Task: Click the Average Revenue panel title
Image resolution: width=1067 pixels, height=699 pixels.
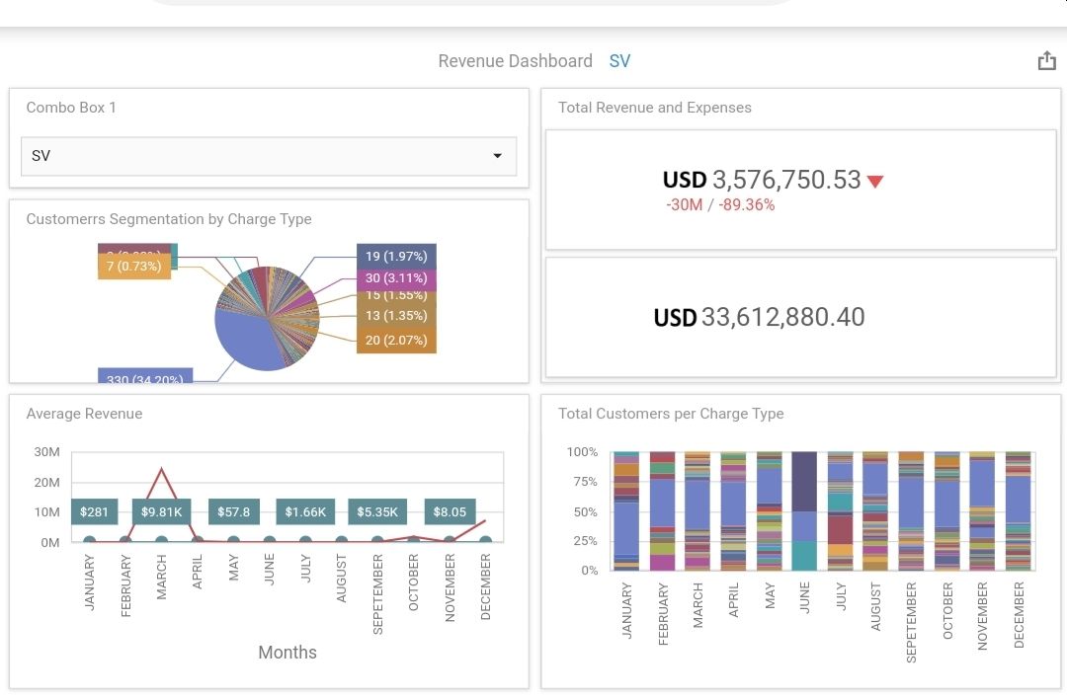Action: (x=84, y=414)
